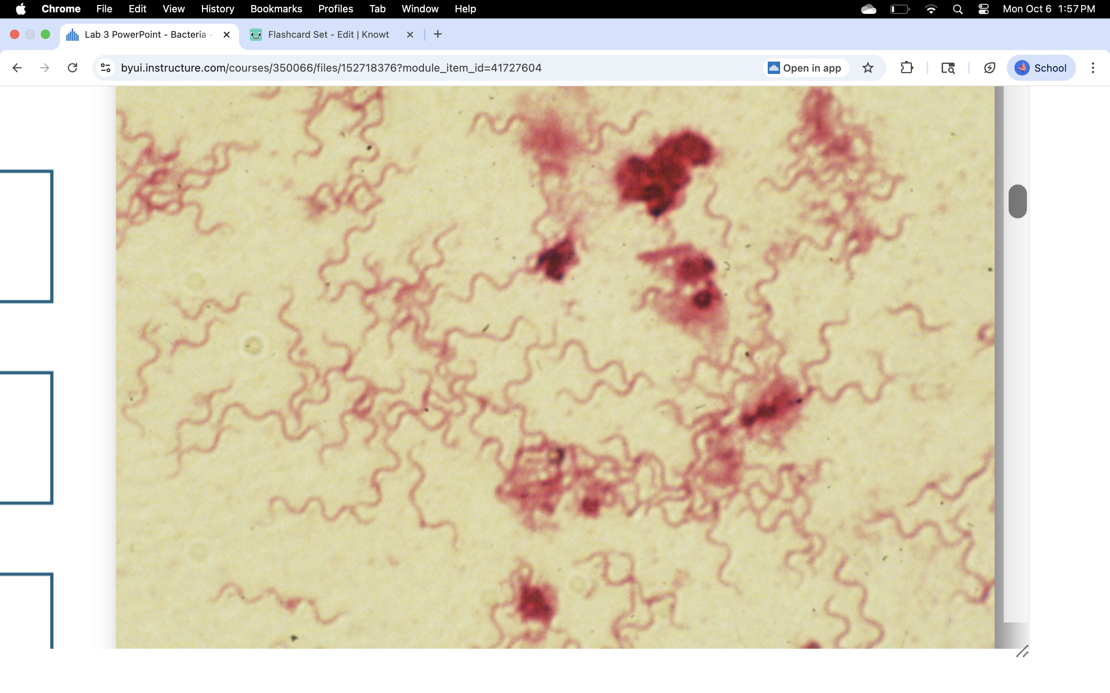This screenshot has height=693, width=1110.
Task: Click the first slide thumbnail box on the left
Action: [25, 236]
